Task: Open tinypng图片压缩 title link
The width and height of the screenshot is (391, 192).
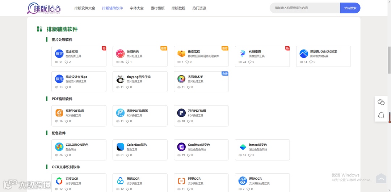Action: click(139, 77)
